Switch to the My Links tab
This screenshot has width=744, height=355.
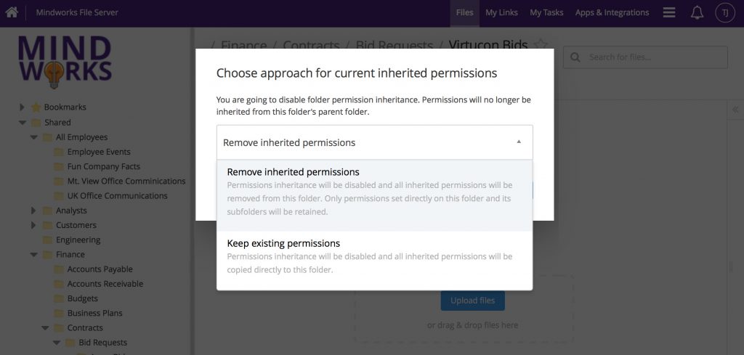coord(501,12)
